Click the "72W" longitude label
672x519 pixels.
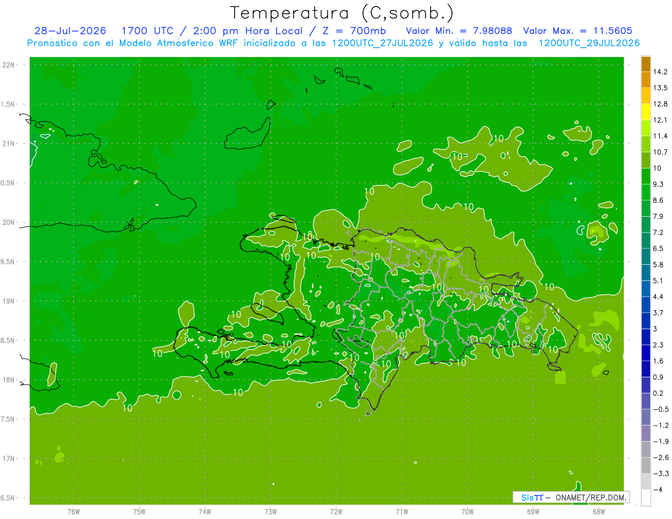click(336, 511)
